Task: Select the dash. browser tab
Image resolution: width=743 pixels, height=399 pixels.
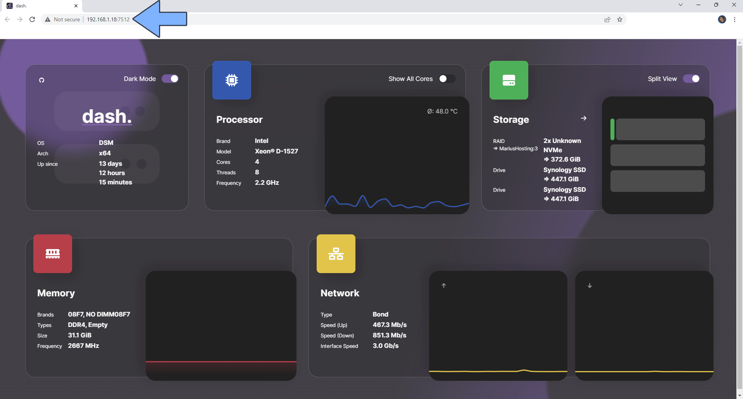Action: point(41,6)
